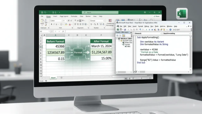Click the Excel zoom slider handle
The image size is (202, 114).
(x=142, y=78)
